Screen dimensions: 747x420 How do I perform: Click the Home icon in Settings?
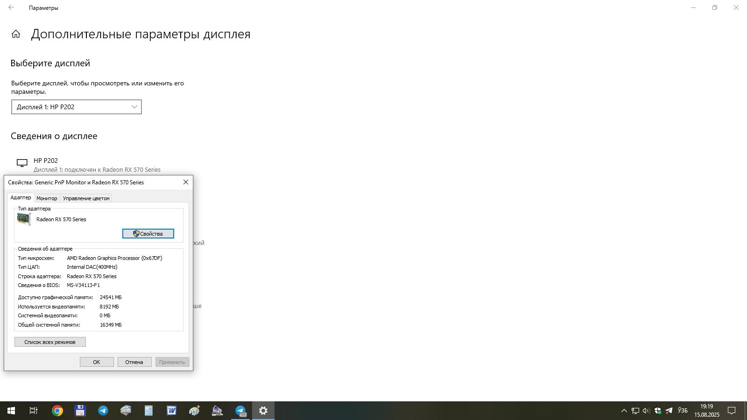click(16, 34)
